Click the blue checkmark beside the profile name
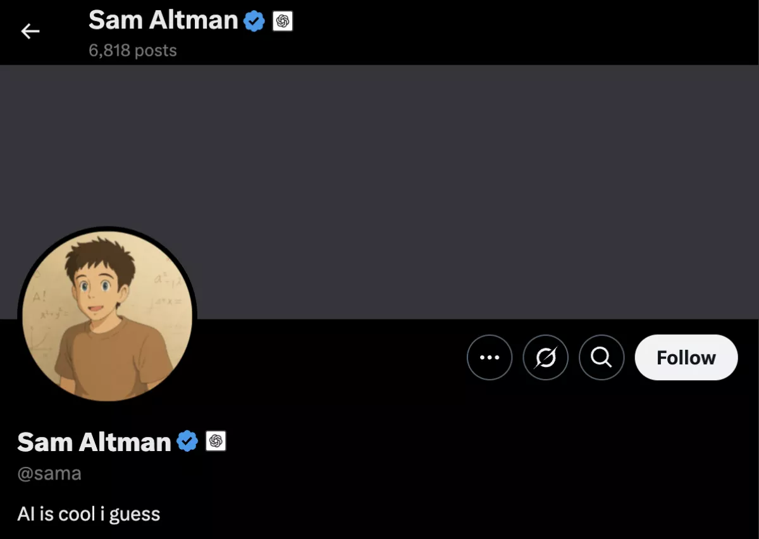The image size is (759, 539). 187,441
